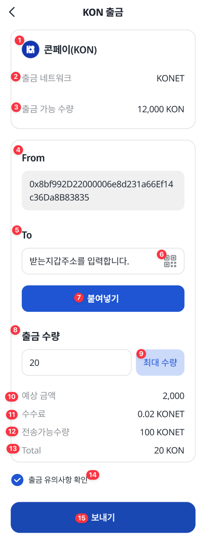Viewport: 206px width, 537px height.
Task: Click the 콘페이(KON) coin name
Action: click(x=70, y=50)
